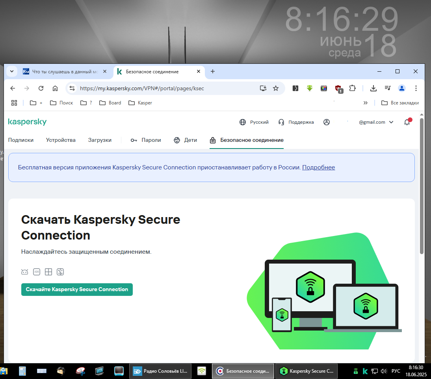Screen dimensions: 431x379
Task: Open the notifications bell icon
Action: click(407, 122)
